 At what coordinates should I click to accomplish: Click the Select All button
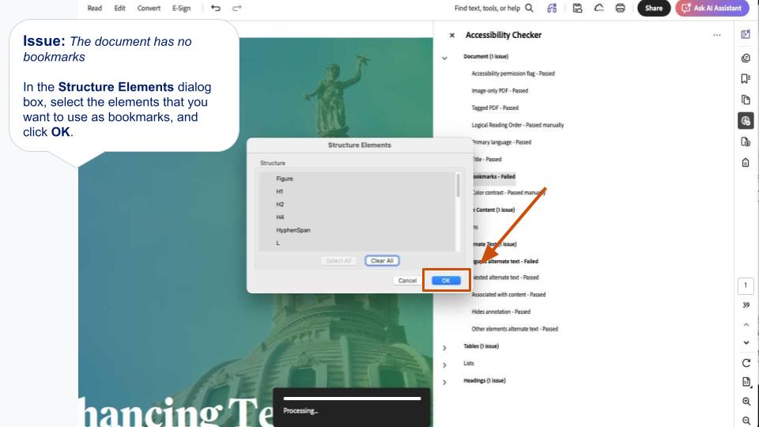(x=338, y=261)
